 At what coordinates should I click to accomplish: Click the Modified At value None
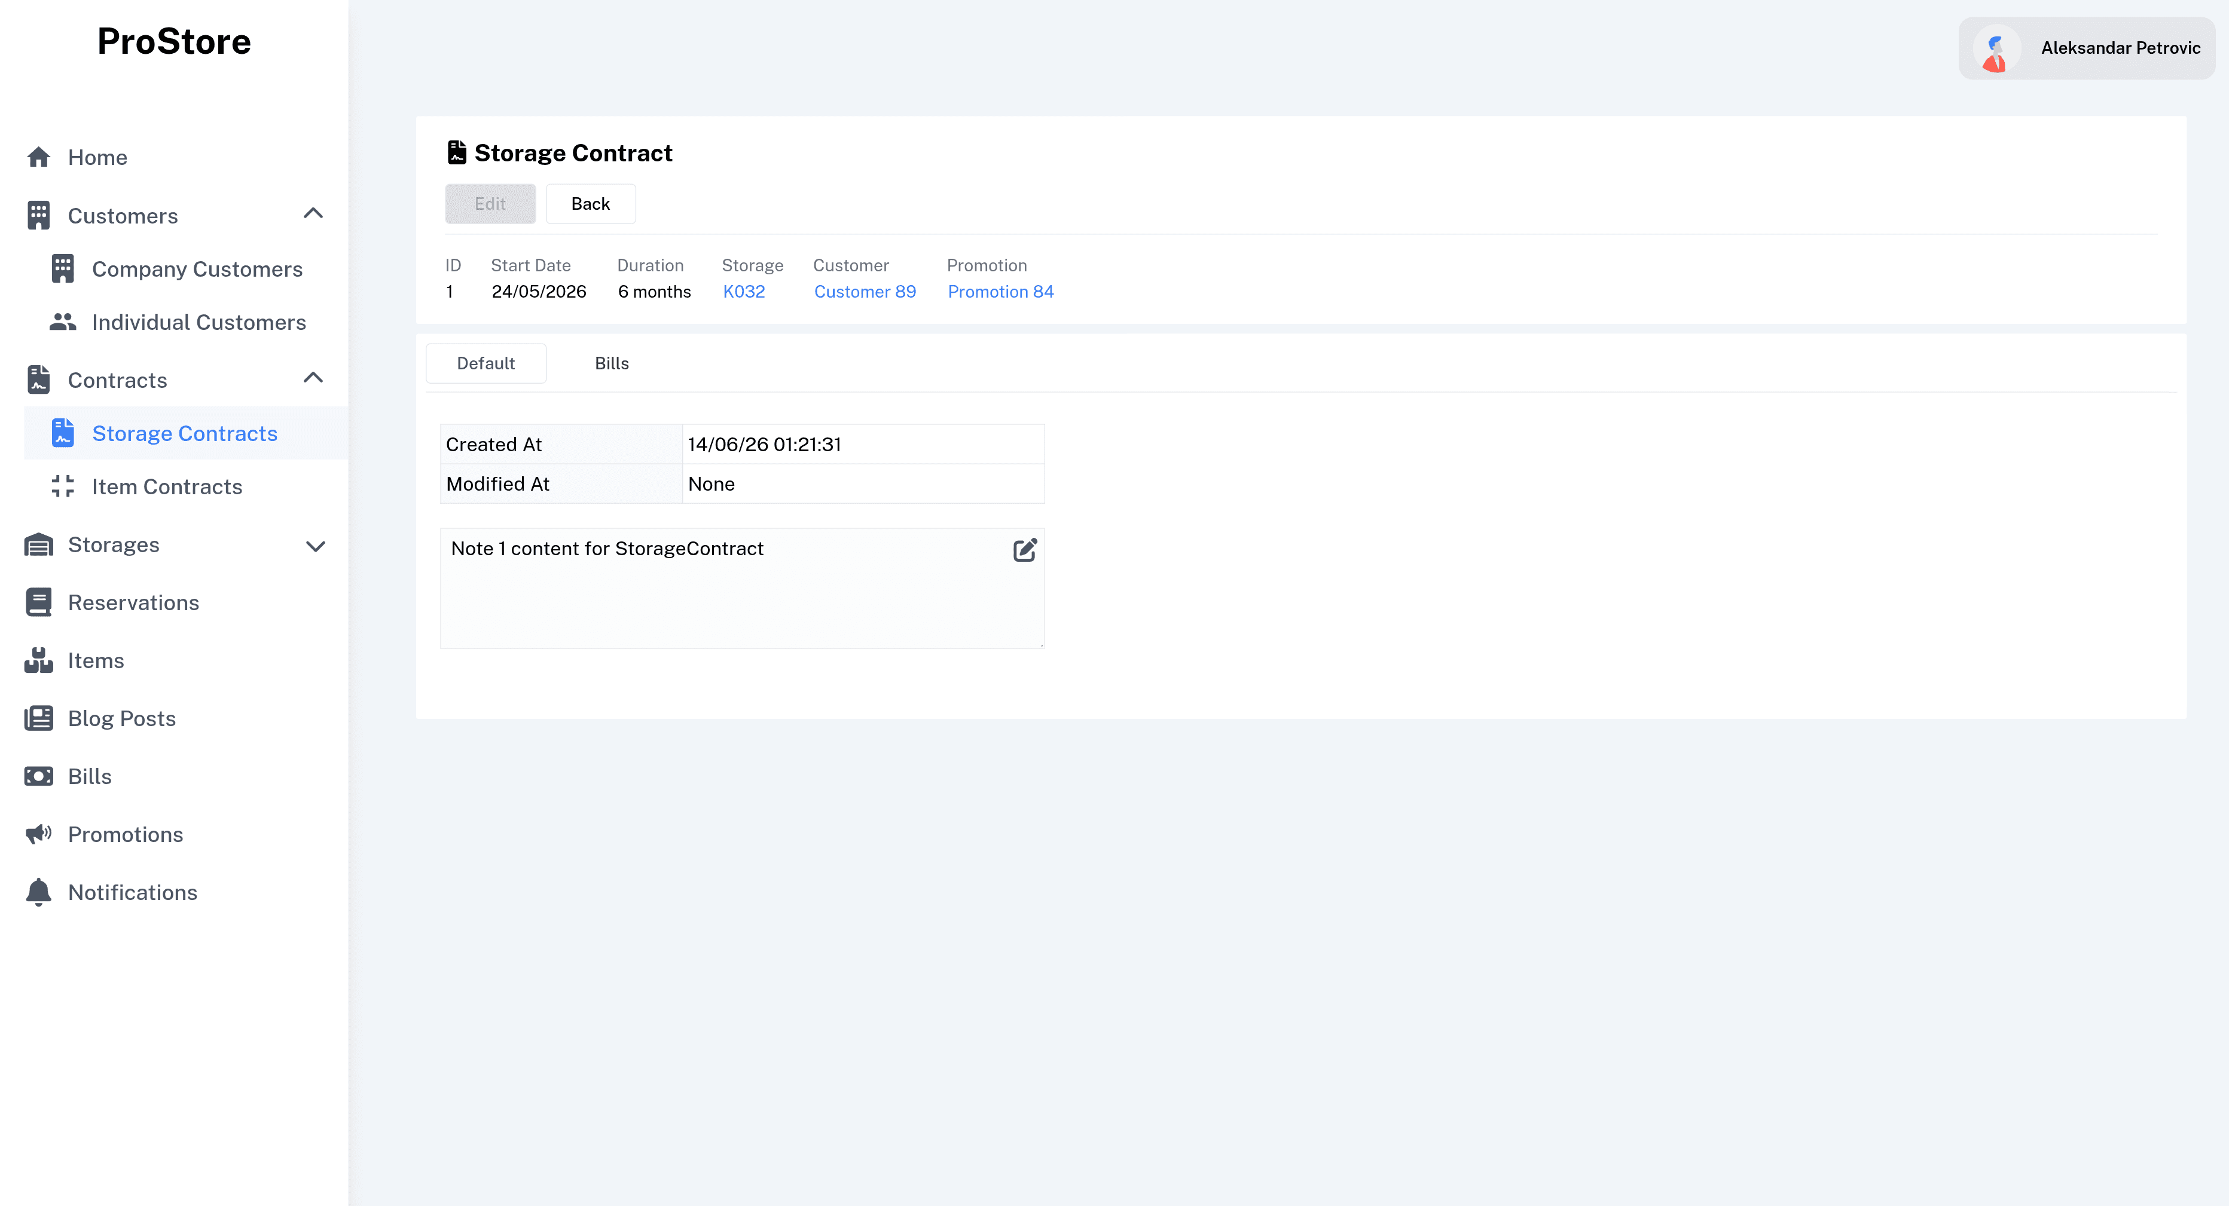(x=712, y=485)
